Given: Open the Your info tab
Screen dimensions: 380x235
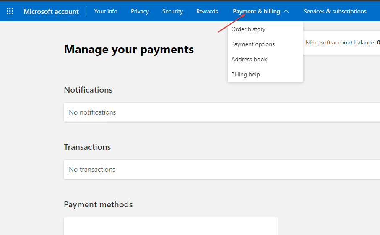Looking at the screenshot, I should (x=106, y=11).
